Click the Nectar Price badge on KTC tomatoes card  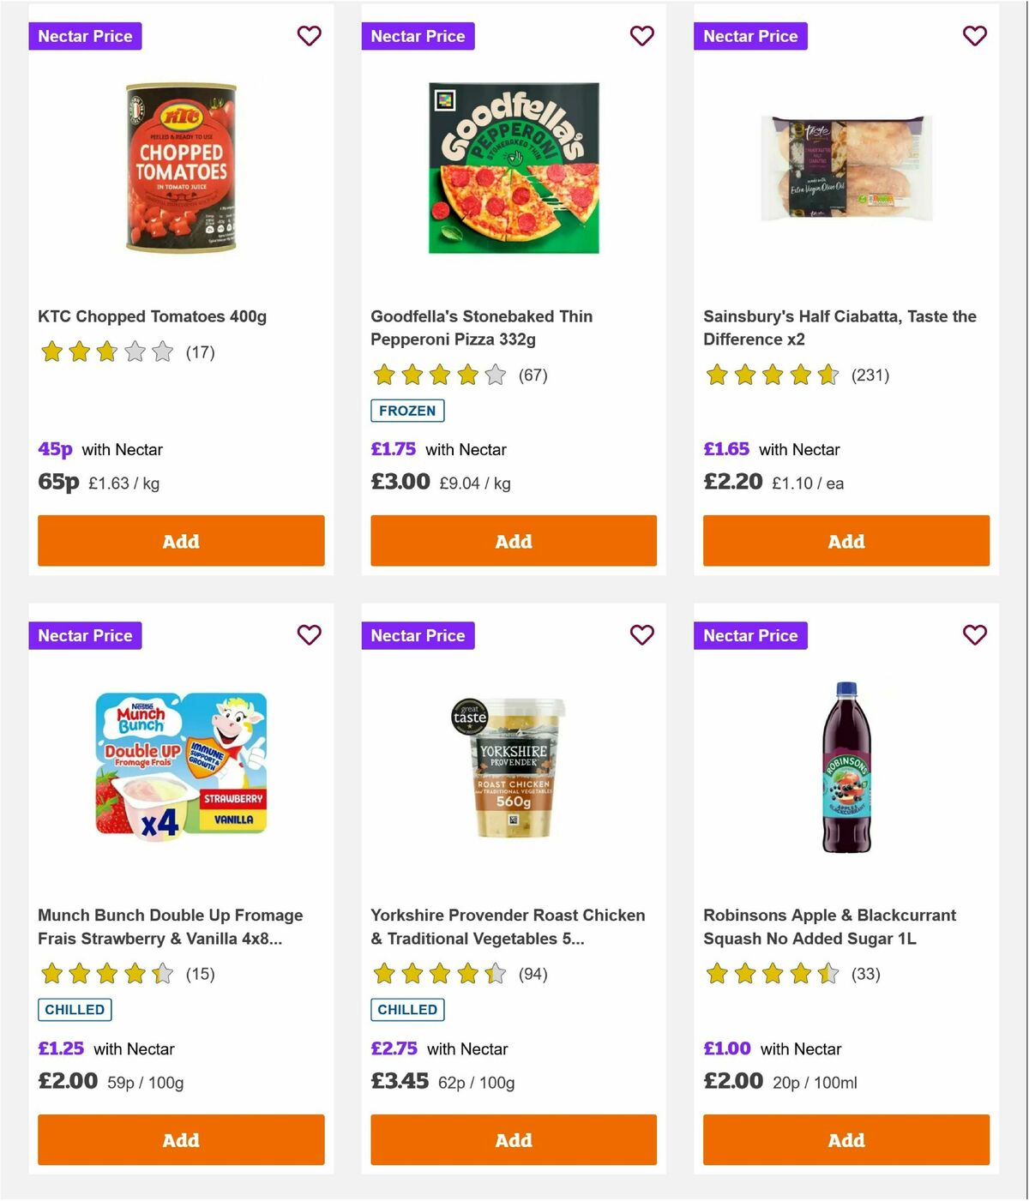(x=85, y=36)
